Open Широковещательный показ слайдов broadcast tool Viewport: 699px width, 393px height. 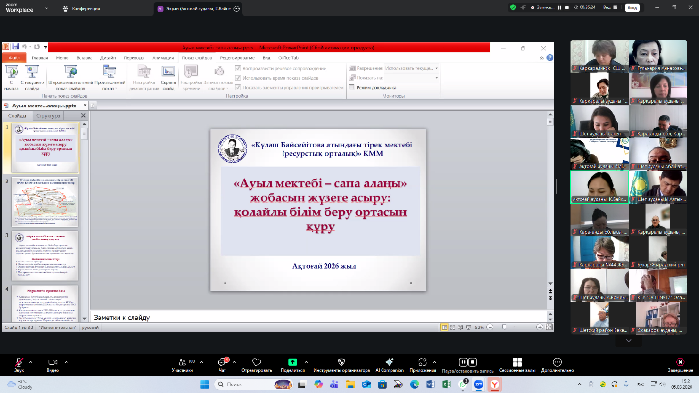70,78
